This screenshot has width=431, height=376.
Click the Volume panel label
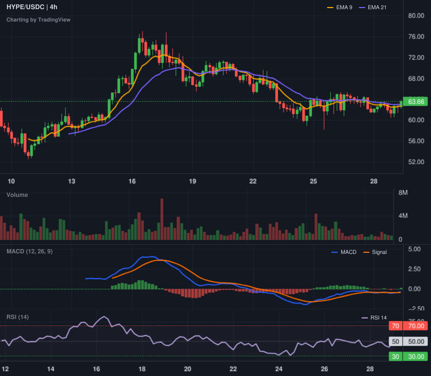tap(17, 195)
